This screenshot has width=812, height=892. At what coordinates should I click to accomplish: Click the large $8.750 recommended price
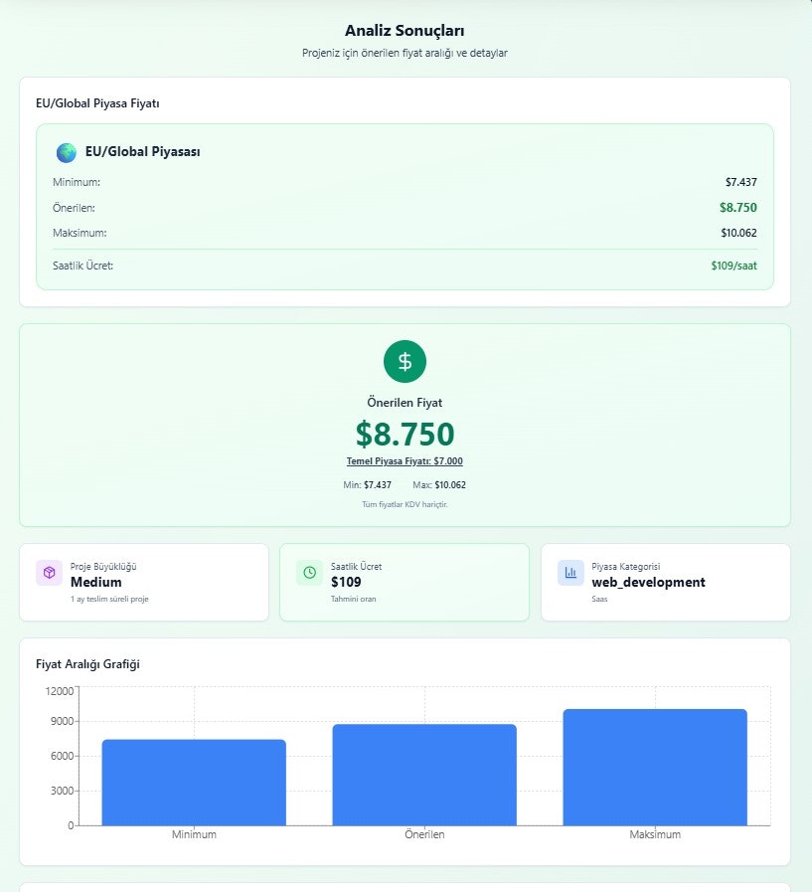tap(405, 434)
